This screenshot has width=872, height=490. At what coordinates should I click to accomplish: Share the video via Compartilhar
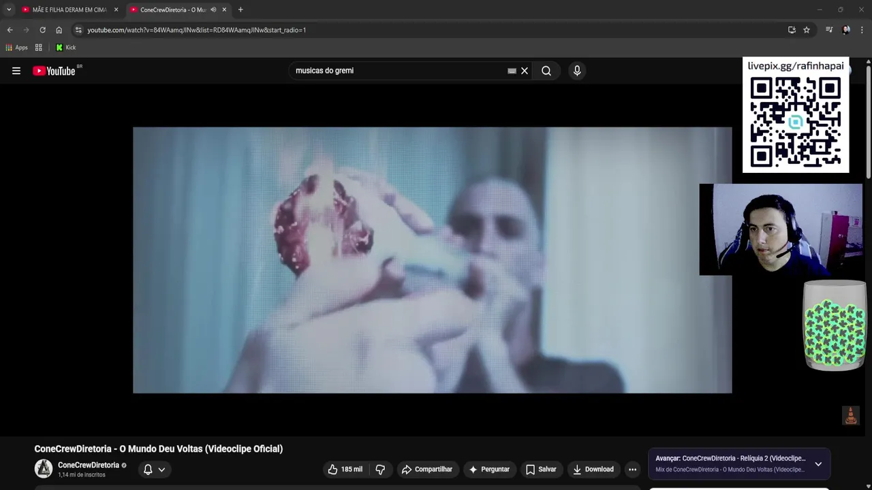pyautogui.click(x=427, y=469)
